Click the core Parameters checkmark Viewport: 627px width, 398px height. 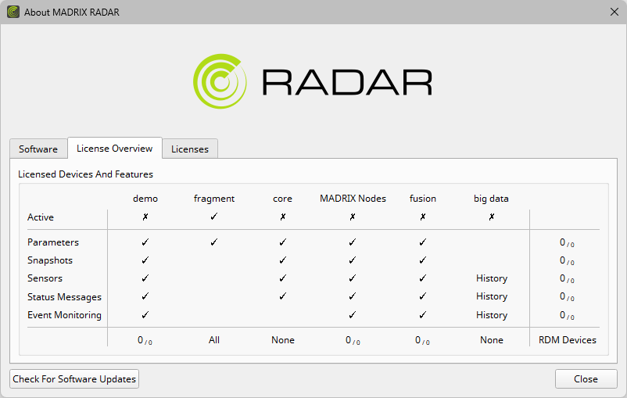point(283,242)
